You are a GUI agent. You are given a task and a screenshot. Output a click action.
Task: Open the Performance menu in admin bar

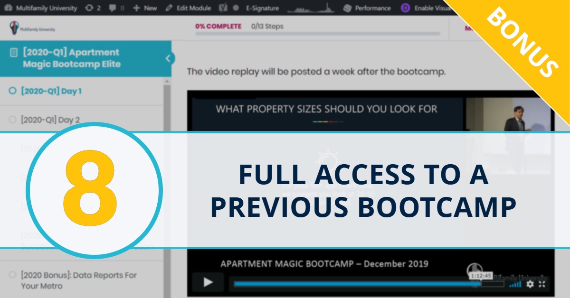point(367,8)
